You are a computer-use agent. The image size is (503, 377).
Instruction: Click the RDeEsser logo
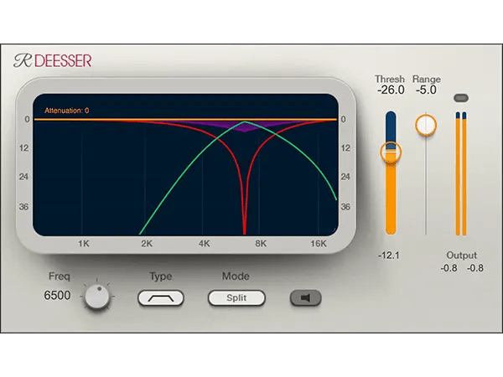[53, 60]
